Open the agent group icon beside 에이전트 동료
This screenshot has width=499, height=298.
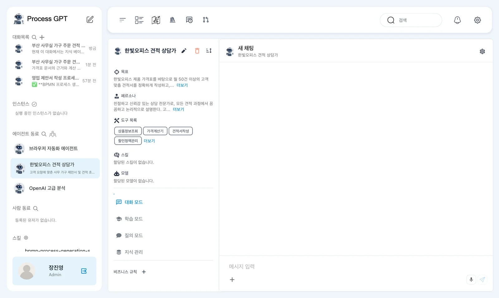pos(53,134)
